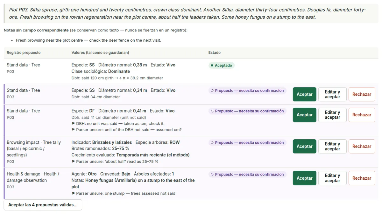Click the pending-status icon in the SS 0,34 m row
This screenshot has height=214, width=382.
click(x=212, y=91)
